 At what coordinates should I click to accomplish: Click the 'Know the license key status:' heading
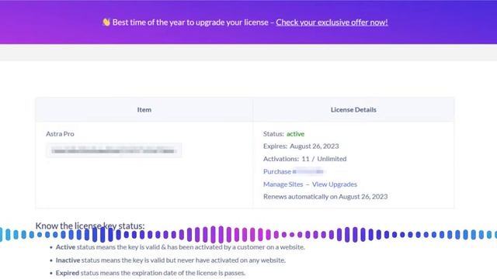coord(90,226)
